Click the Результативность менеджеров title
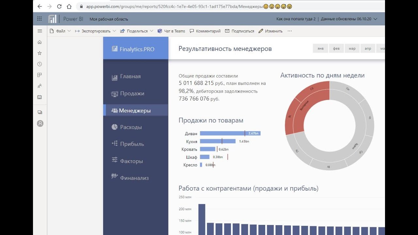Viewport: 418px width, 235px height. pos(225,49)
